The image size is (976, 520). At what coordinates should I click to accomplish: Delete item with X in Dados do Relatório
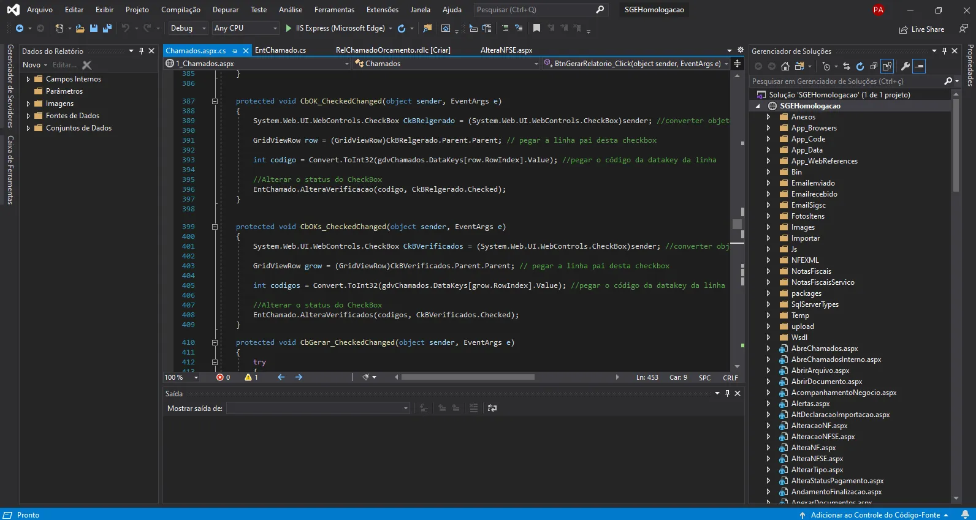[x=87, y=65]
